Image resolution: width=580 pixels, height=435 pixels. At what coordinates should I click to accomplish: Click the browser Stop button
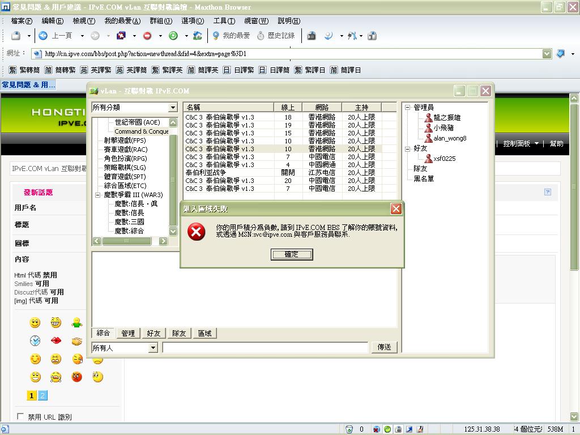147,36
